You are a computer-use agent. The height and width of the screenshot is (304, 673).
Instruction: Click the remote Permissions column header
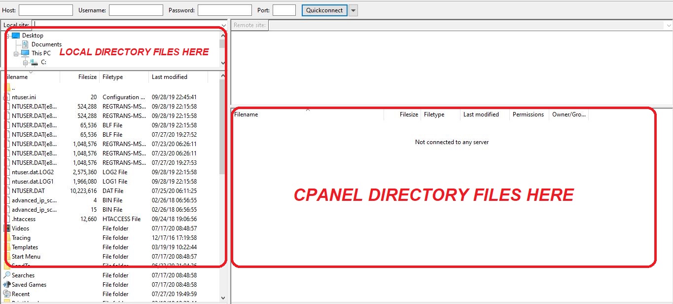pos(529,114)
